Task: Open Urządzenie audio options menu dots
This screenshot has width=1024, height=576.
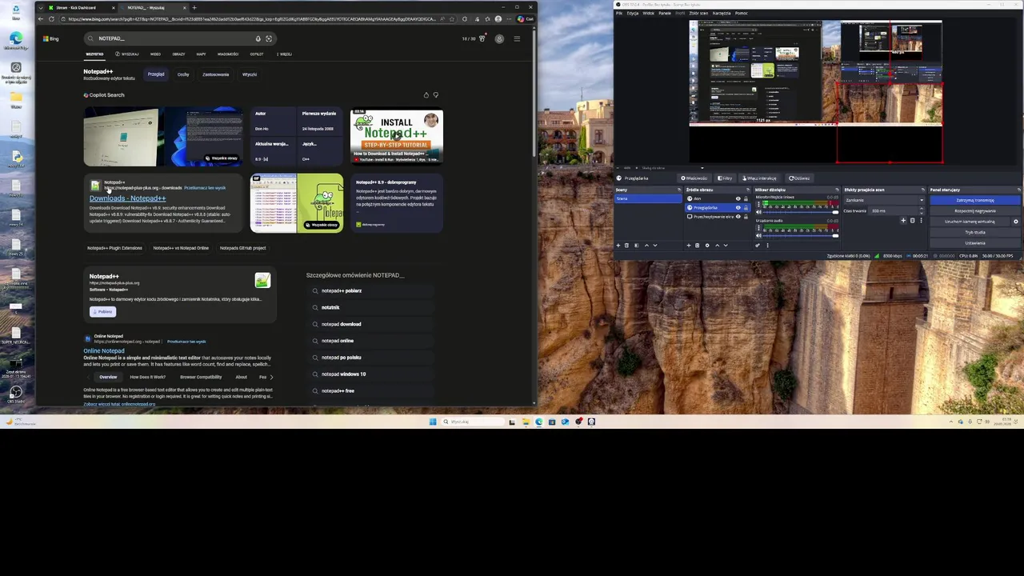Action: click(x=758, y=227)
